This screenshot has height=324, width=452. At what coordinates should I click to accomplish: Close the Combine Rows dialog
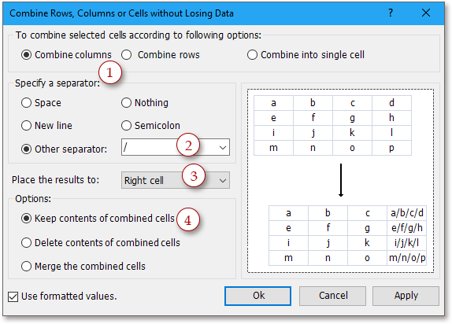tap(426, 13)
